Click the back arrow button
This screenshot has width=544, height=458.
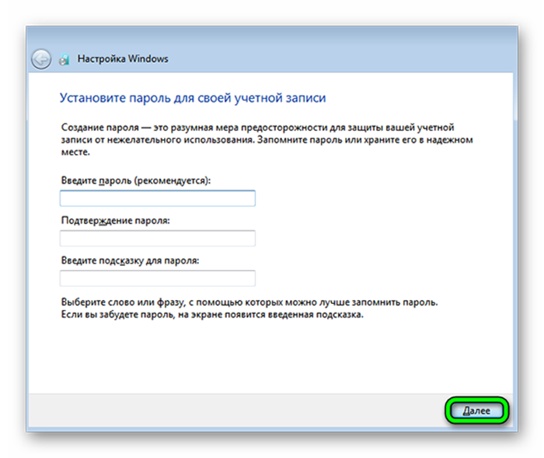(x=41, y=59)
